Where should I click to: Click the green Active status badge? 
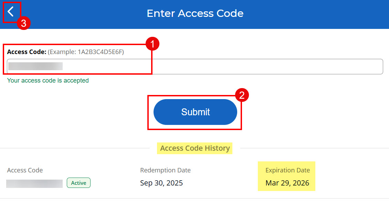(78, 183)
